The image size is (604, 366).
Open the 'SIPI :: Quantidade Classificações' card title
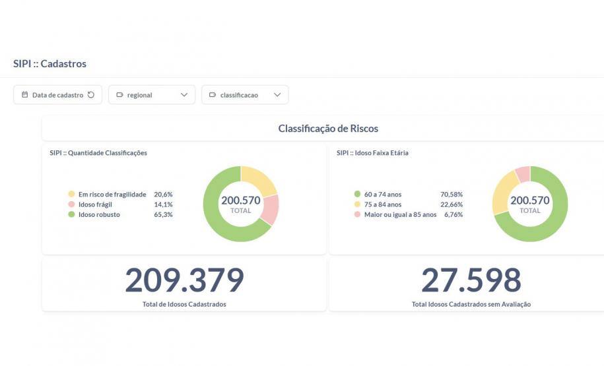[98, 153]
